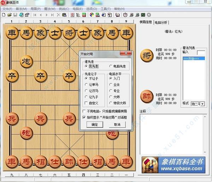The width and height of the screenshot is (212, 182).
Task: Click the clipboard tools toolbar icon
Action: [x=110, y=15]
